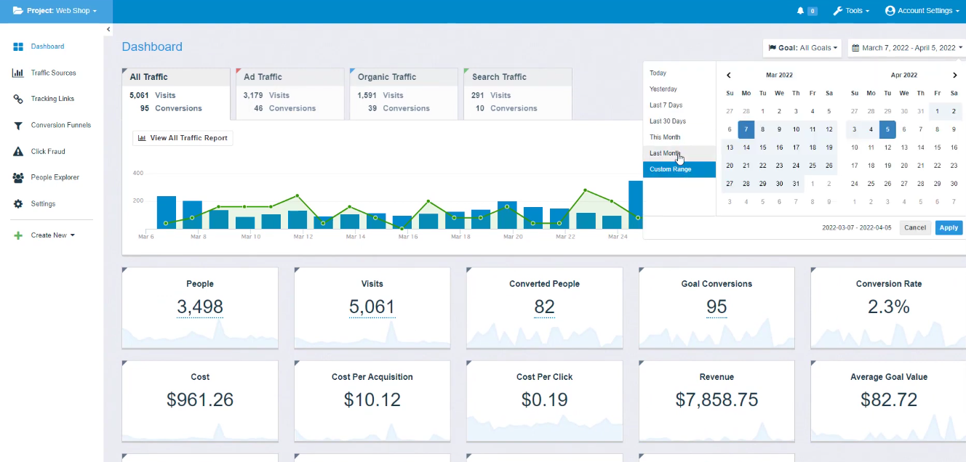Screen dimensions: 966x462
Task: Open Click Fraud warning triangle icon
Action: click(18, 152)
